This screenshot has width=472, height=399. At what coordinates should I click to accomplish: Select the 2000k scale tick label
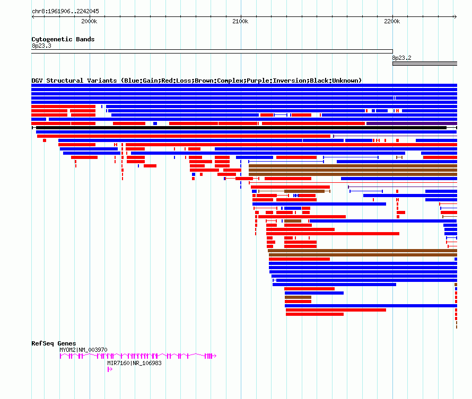coord(89,21)
